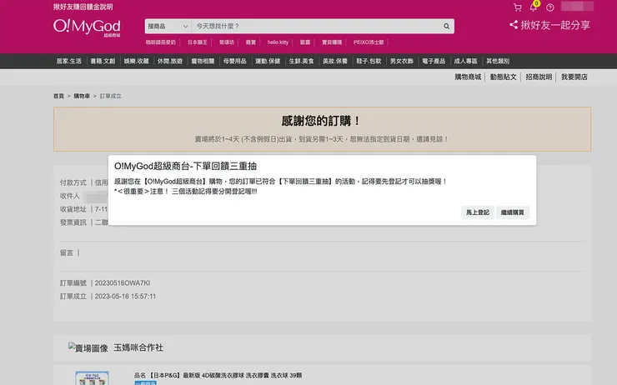Go to the 購物商城 tab
Screen dimensions: 617x385
(468, 77)
